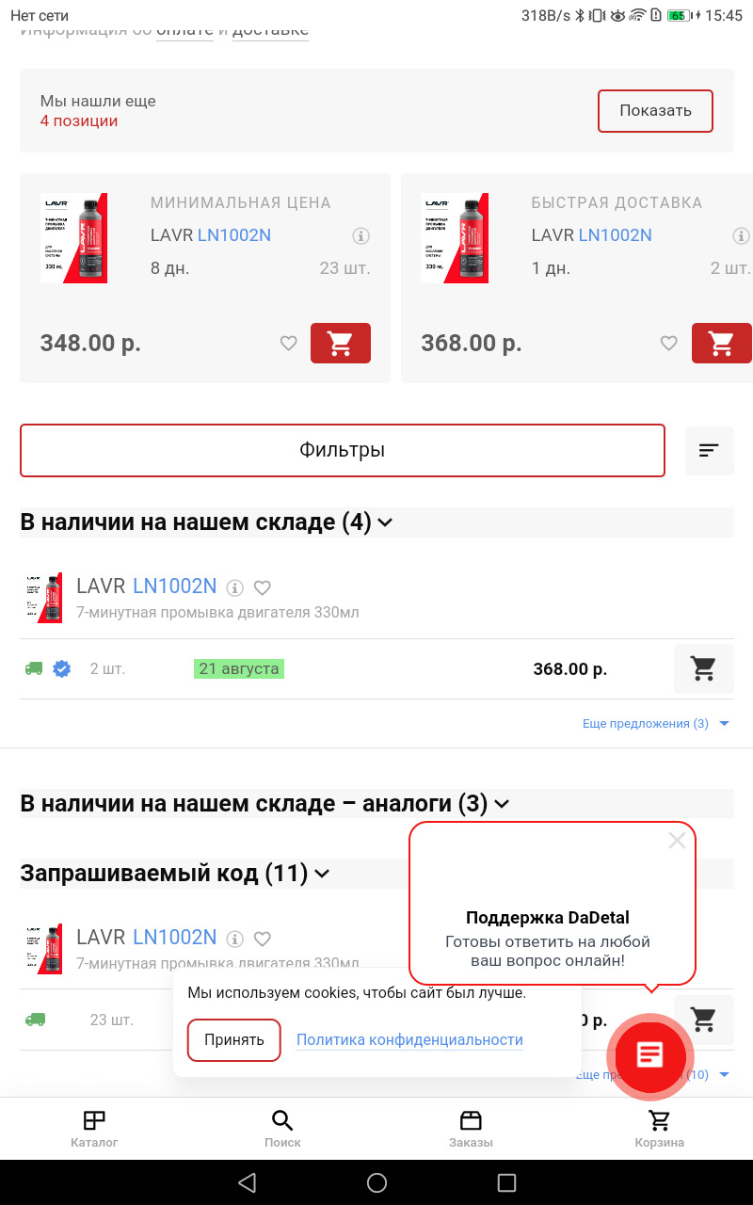
Task: Switch to the Корзина tab
Action: click(659, 1129)
